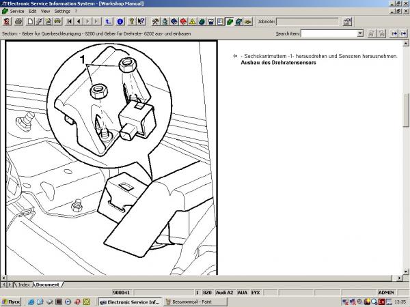Open the Settings menu

pyautogui.click(x=62, y=11)
